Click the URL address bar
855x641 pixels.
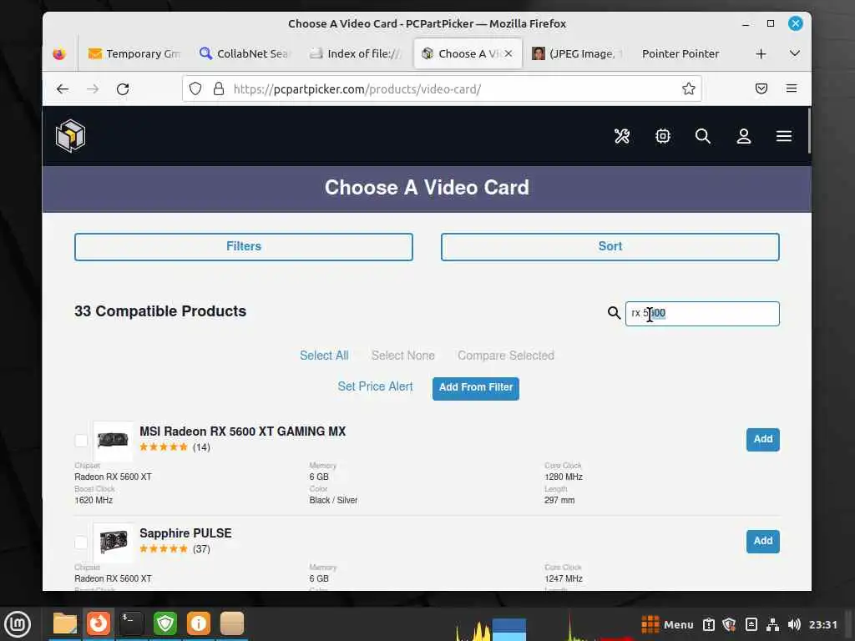click(x=441, y=88)
